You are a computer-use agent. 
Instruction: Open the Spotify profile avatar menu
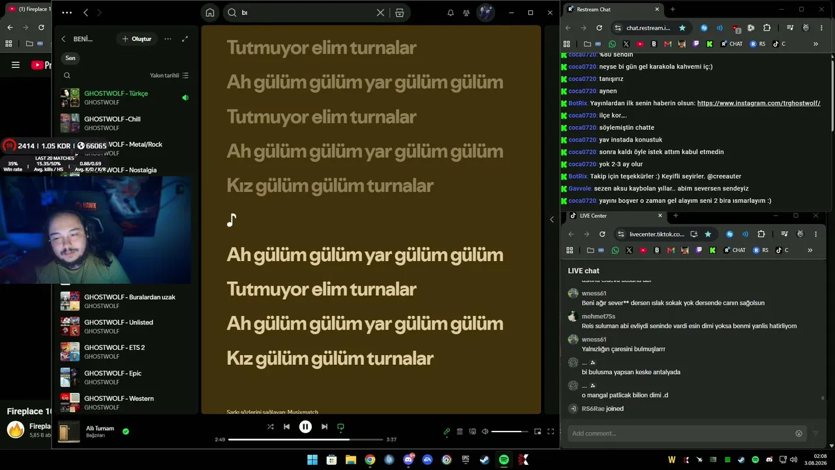486,12
